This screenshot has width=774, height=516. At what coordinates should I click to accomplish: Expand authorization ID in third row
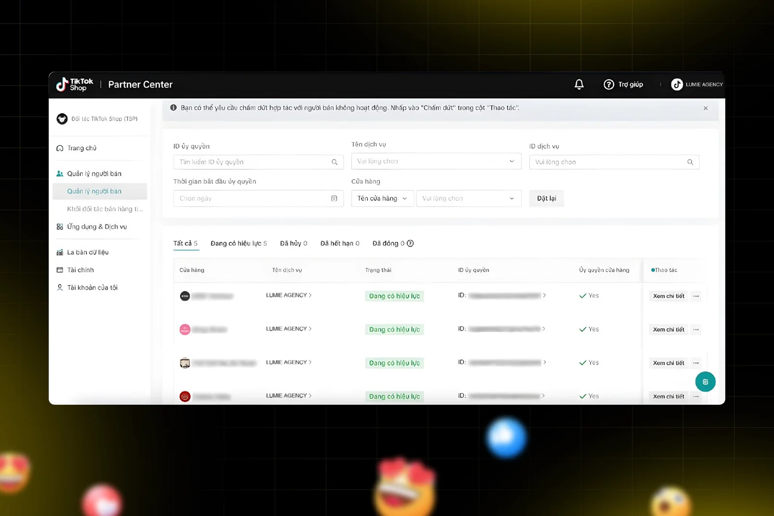544,362
